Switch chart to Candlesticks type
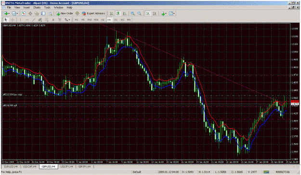Viewport: 301px width, 175px height. [x=118, y=13]
